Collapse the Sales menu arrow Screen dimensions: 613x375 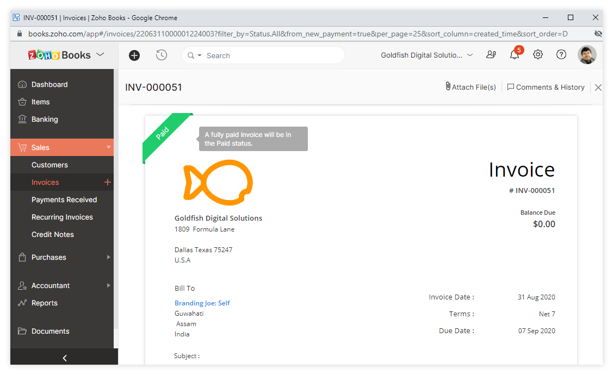click(109, 147)
